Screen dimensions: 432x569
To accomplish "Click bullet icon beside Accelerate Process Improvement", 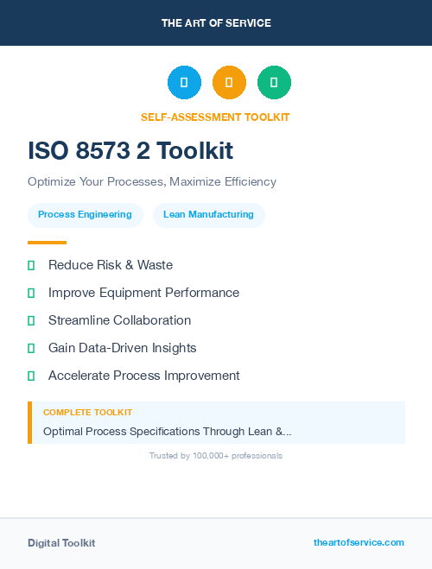I will [31, 376].
